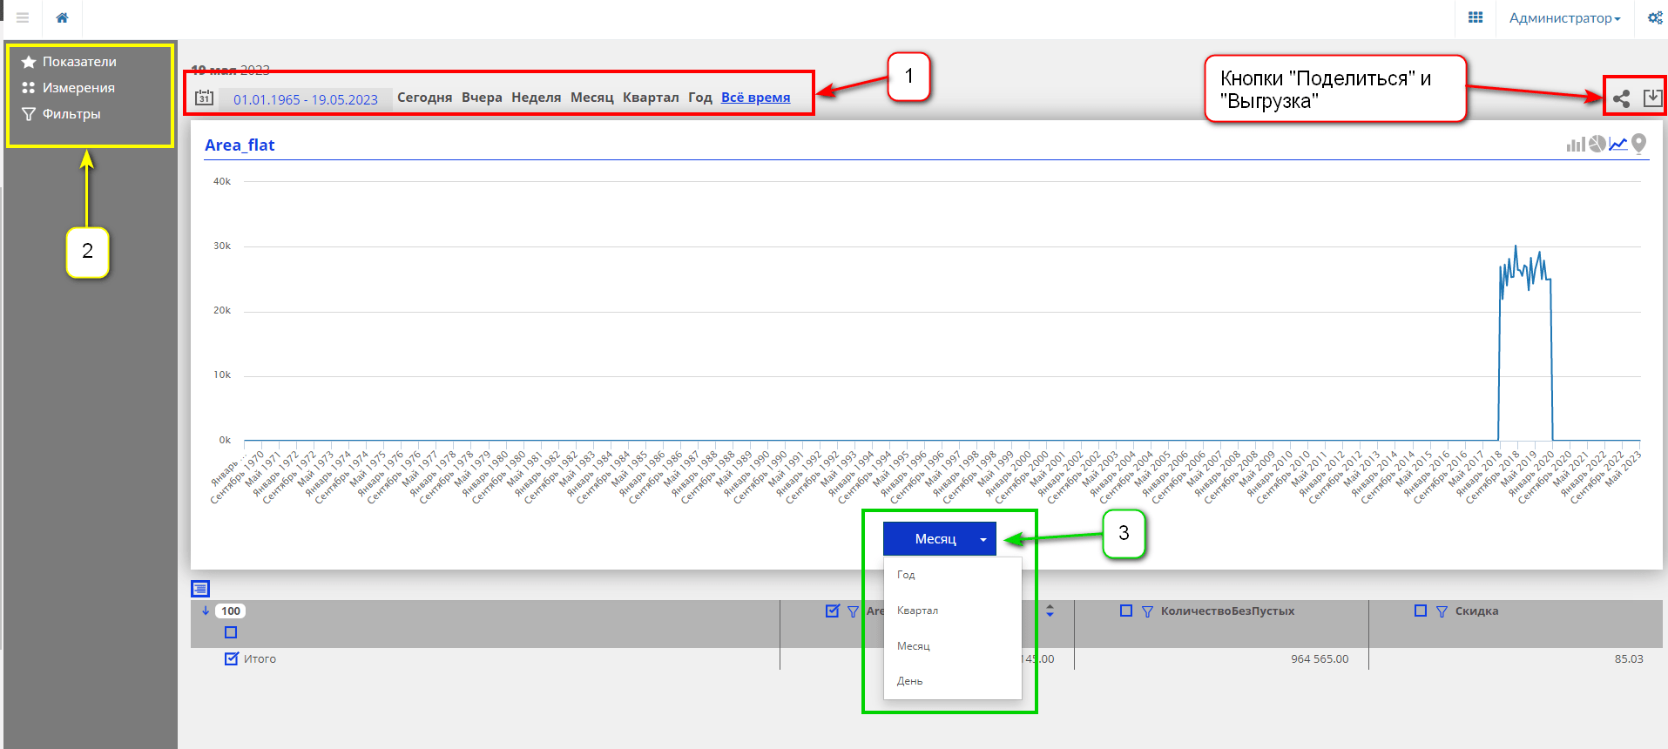Click filter funnel for the Are… column
The height and width of the screenshot is (749, 1668).
click(853, 611)
